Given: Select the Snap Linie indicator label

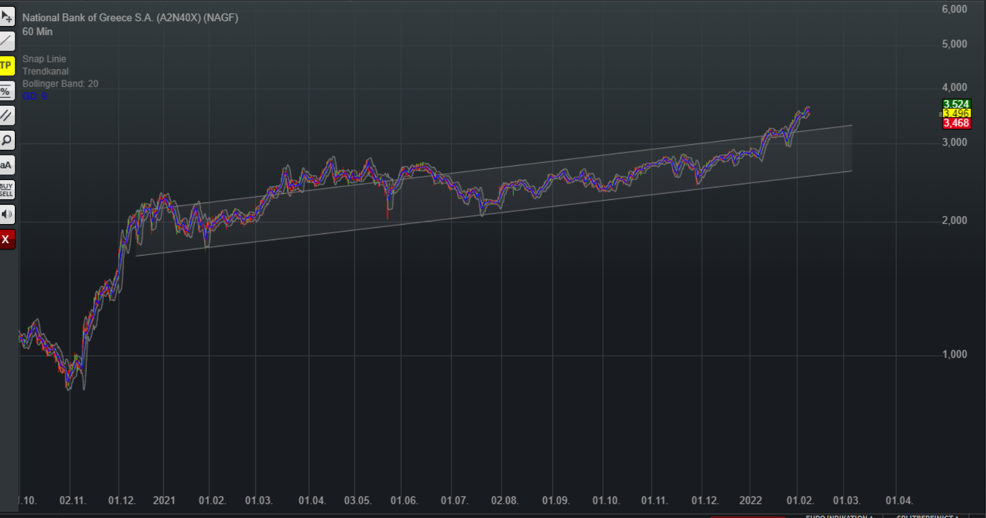Looking at the screenshot, I should pyautogui.click(x=44, y=59).
